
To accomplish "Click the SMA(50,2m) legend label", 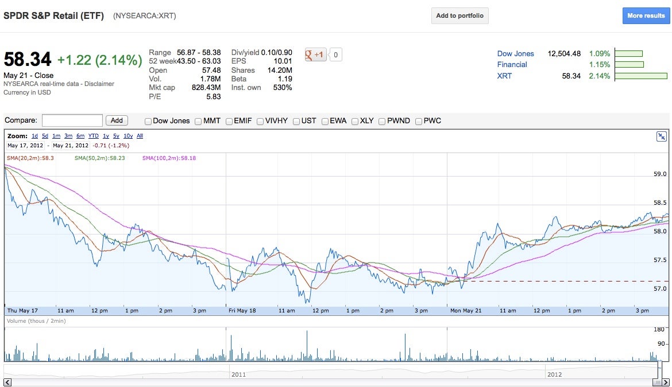I will pos(100,158).
